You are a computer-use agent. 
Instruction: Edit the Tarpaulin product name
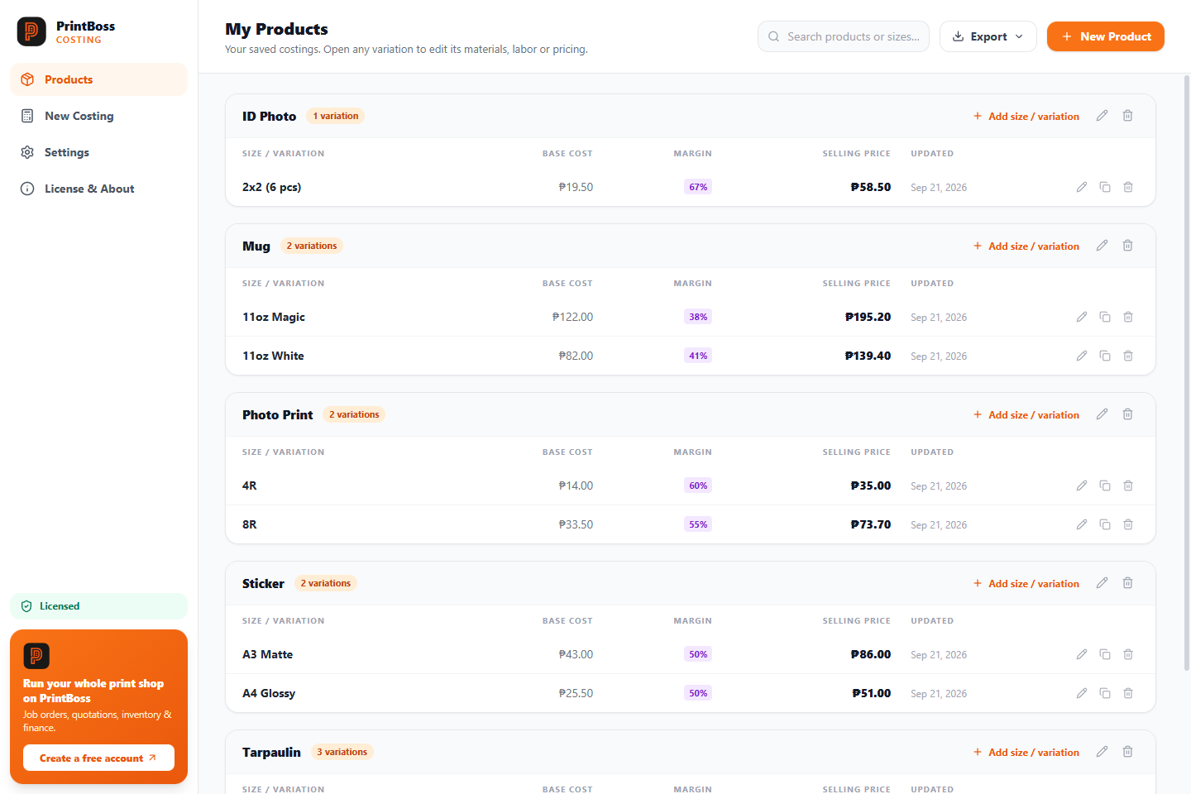(1102, 752)
